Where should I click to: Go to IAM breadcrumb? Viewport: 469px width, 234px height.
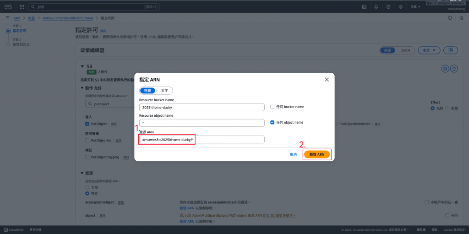click(17, 18)
